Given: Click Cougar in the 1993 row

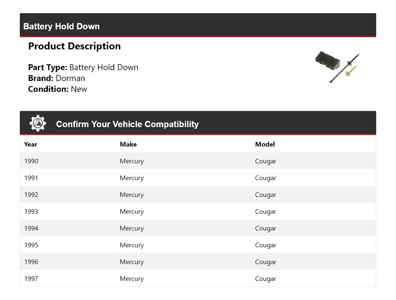Looking at the screenshot, I should 266,212.
